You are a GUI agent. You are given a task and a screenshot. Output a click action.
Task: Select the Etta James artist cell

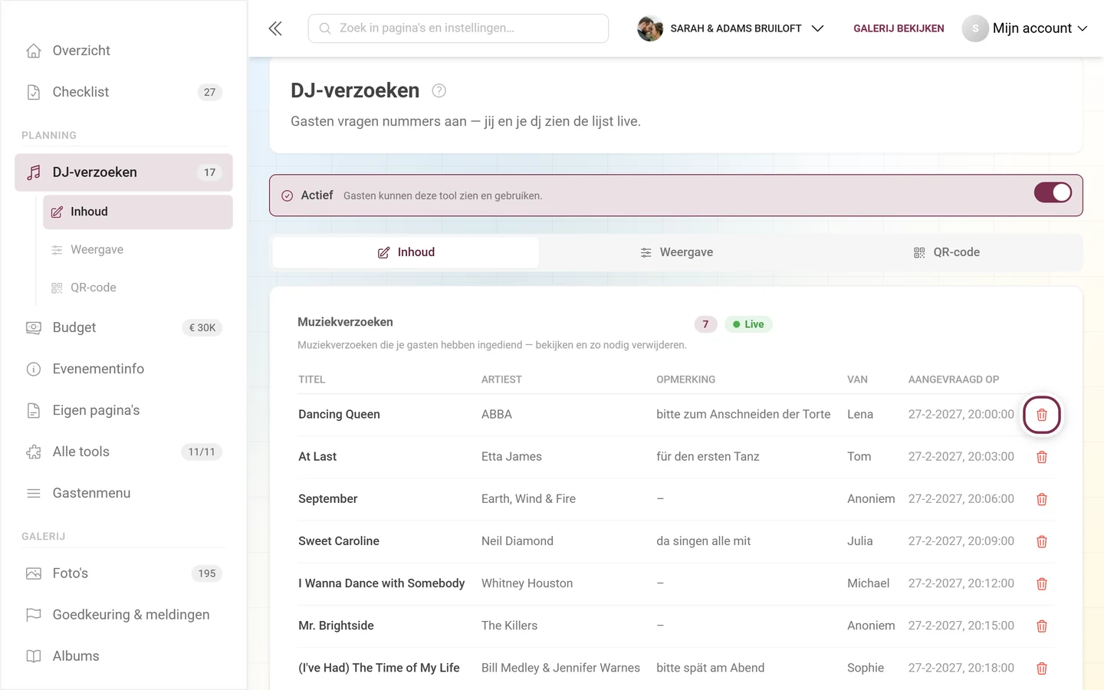click(x=511, y=457)
